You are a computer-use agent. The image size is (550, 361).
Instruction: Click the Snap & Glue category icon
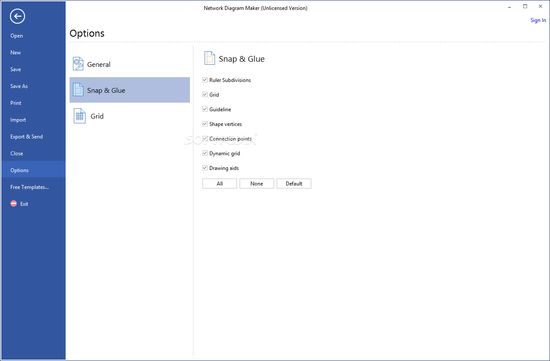(78, 90)
